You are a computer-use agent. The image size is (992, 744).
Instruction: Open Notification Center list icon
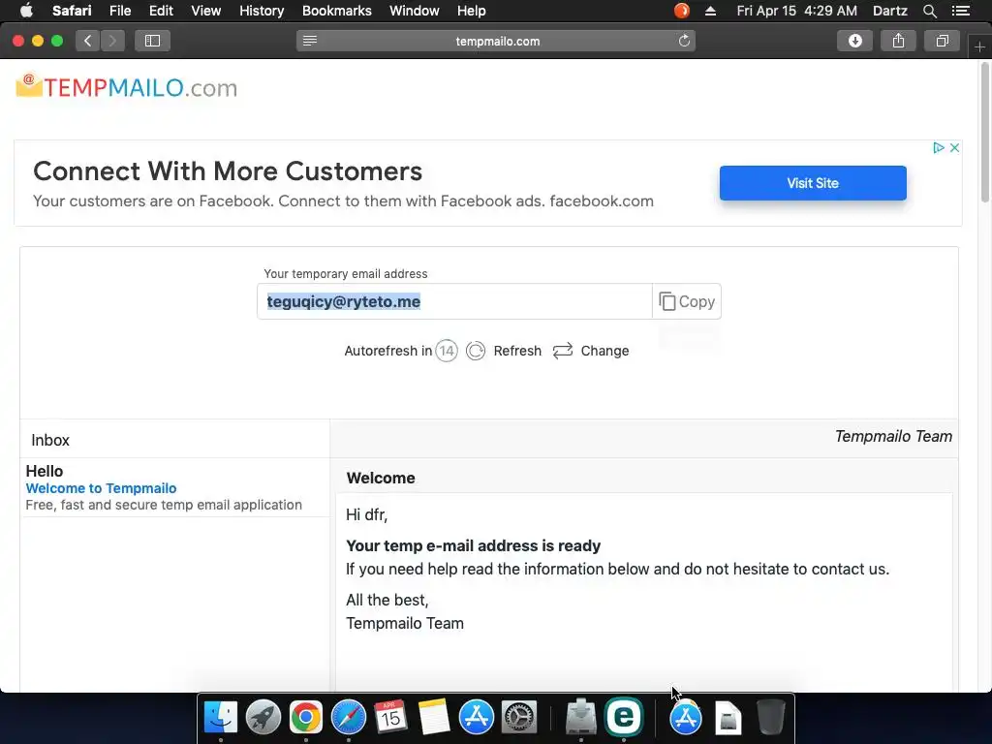pyautogui.click(x=961, y=11)
